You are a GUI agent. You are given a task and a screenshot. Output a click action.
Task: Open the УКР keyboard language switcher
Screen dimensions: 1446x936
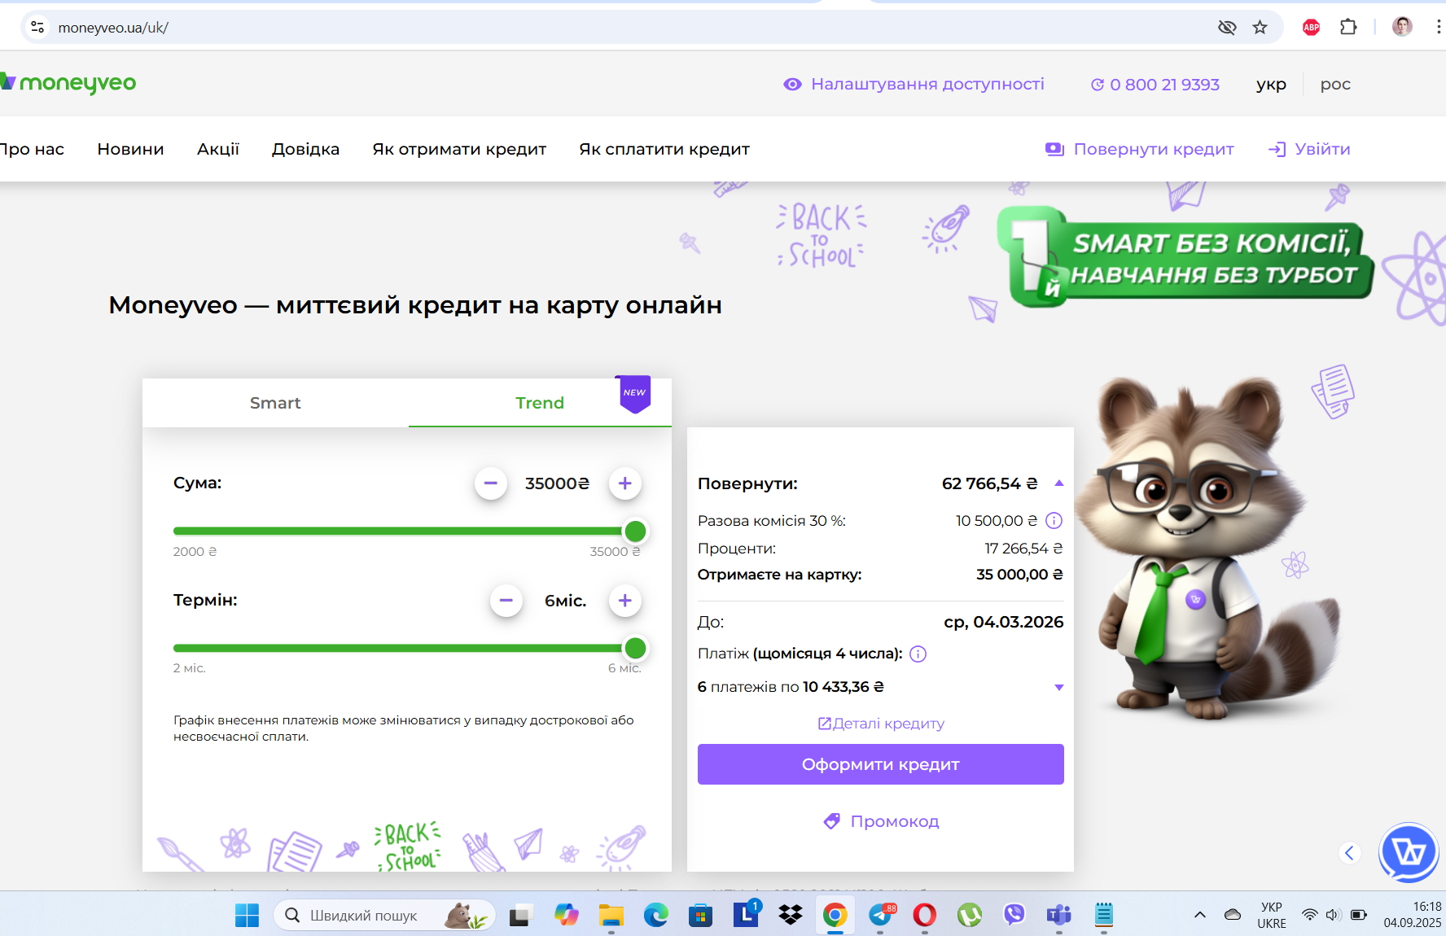1272,915
